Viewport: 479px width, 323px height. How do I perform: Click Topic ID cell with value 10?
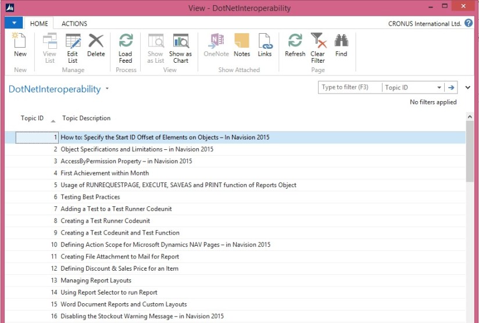click(x=37, y=245)
